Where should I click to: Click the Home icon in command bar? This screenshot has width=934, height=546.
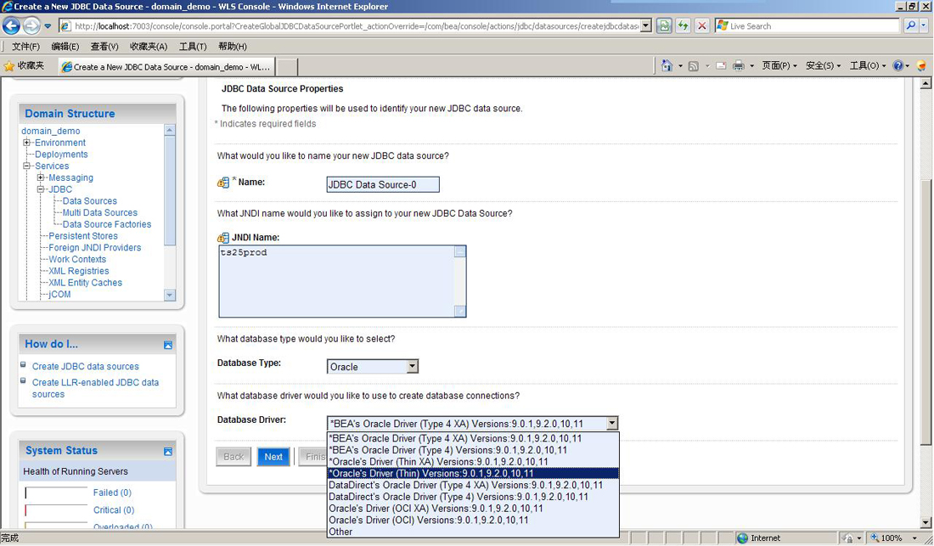click(667, 66)
